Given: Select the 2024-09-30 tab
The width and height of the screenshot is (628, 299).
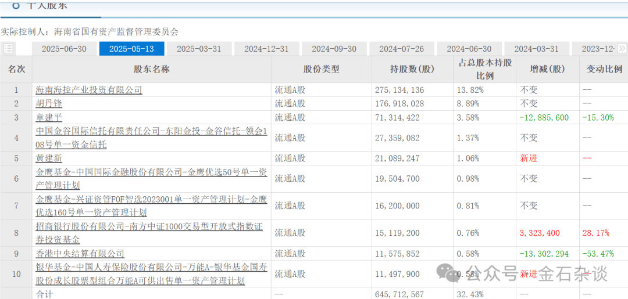Looking at the screenshot, I should click(334, 49).
